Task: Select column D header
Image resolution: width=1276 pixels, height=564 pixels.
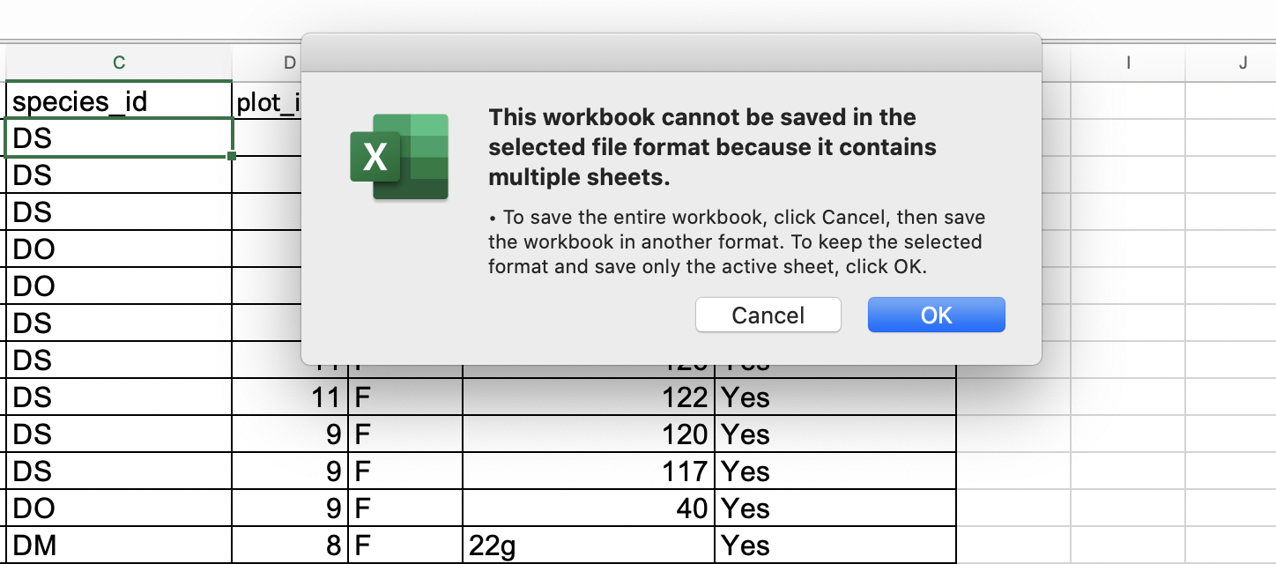Action: coord(289,63)
